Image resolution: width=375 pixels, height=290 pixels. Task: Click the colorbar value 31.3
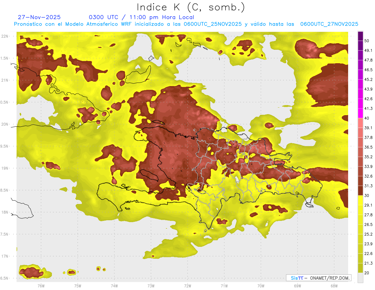tap(368, 186)
